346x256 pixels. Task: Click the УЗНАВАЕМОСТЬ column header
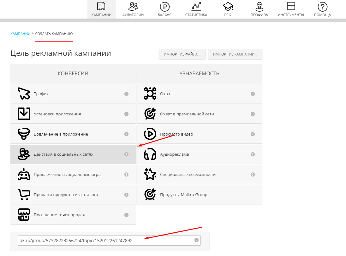coord(199,73)
